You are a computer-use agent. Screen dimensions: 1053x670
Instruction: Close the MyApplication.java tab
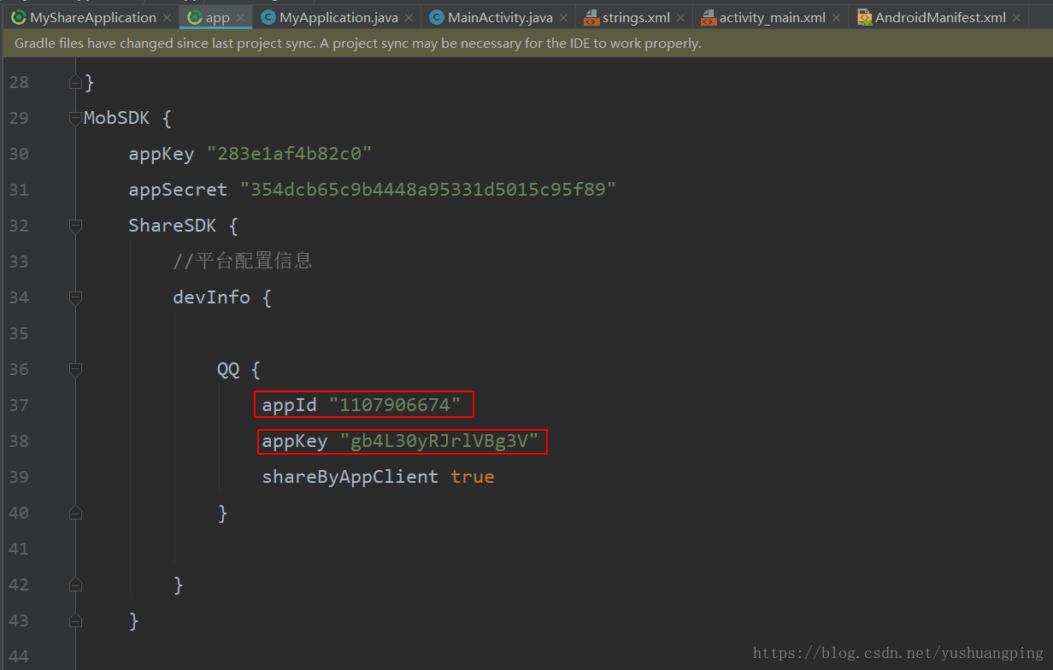coord(409,18)
